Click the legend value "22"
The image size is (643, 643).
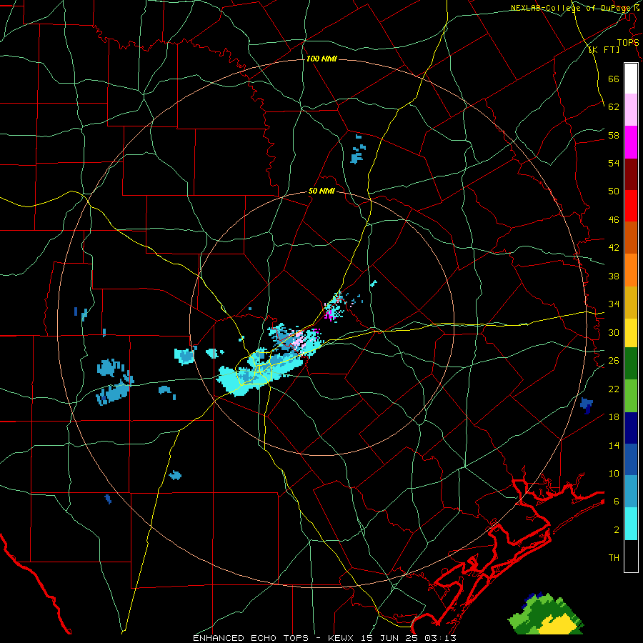[x=614, y=389]
